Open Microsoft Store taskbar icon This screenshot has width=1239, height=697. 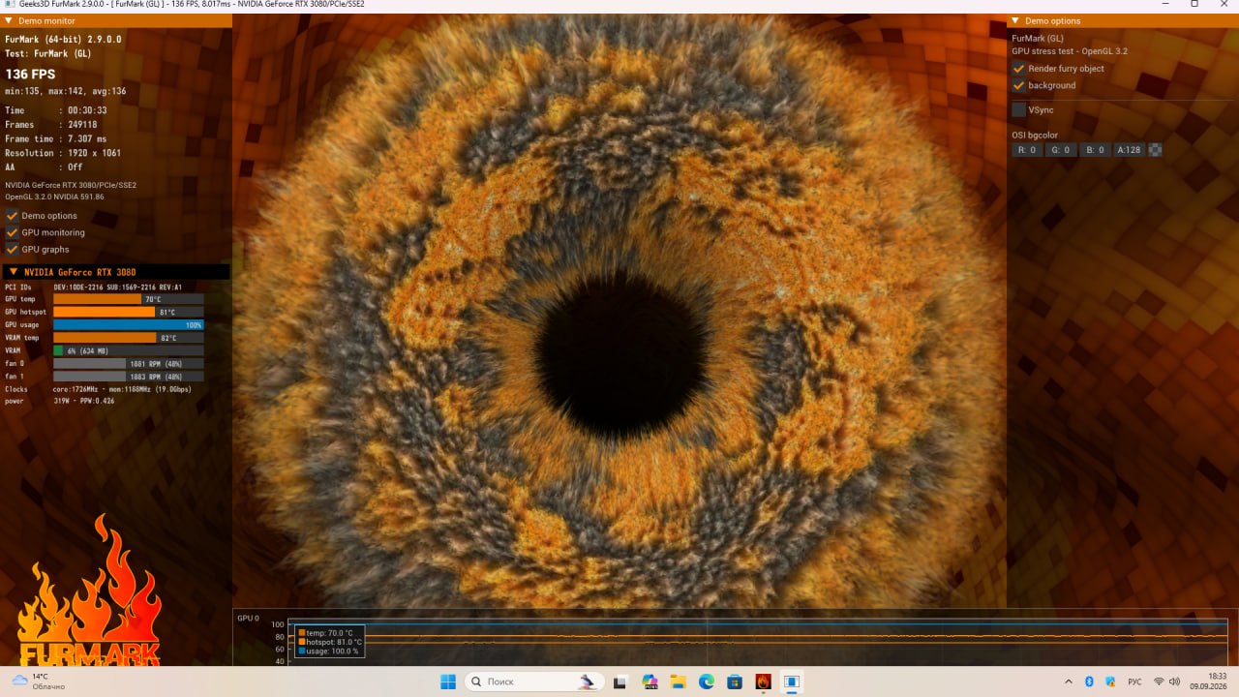click(735, 682)
